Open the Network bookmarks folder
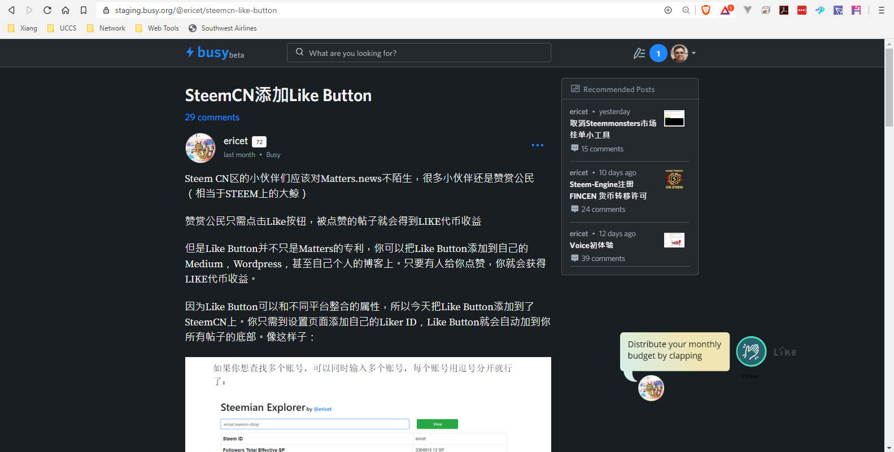Screen dimensions: 894x452 click(x=106, y=28)
